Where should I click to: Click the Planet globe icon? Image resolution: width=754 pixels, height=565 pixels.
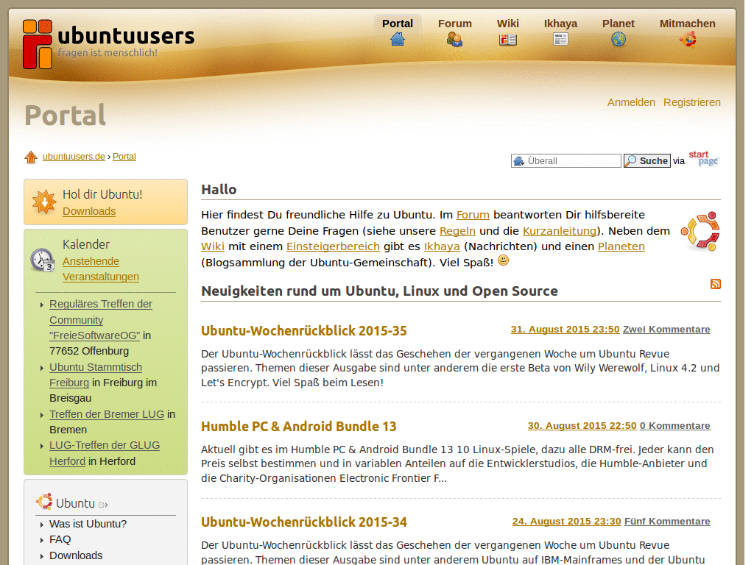coord(619,40)
